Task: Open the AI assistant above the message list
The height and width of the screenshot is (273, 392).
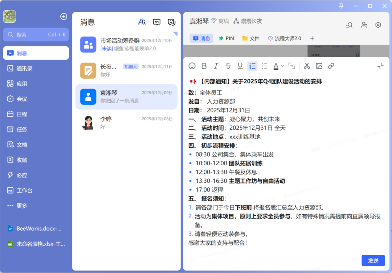Action: point(142,22)
